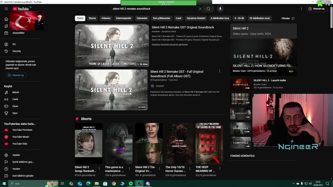
Task: Click Oynatma listesinin tamamını görüntüle
Action: [x=170, y=45]
